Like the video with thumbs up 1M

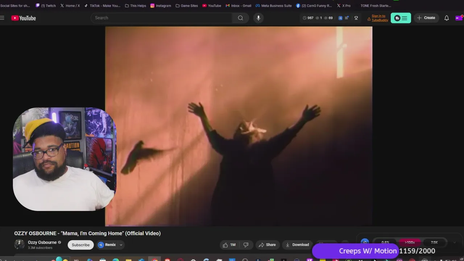pyautogui.click(x=229, y=245)
